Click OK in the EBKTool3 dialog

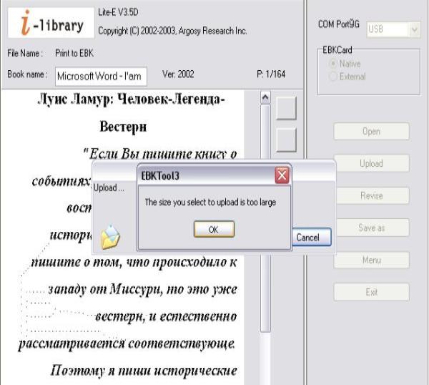[214, 229]
